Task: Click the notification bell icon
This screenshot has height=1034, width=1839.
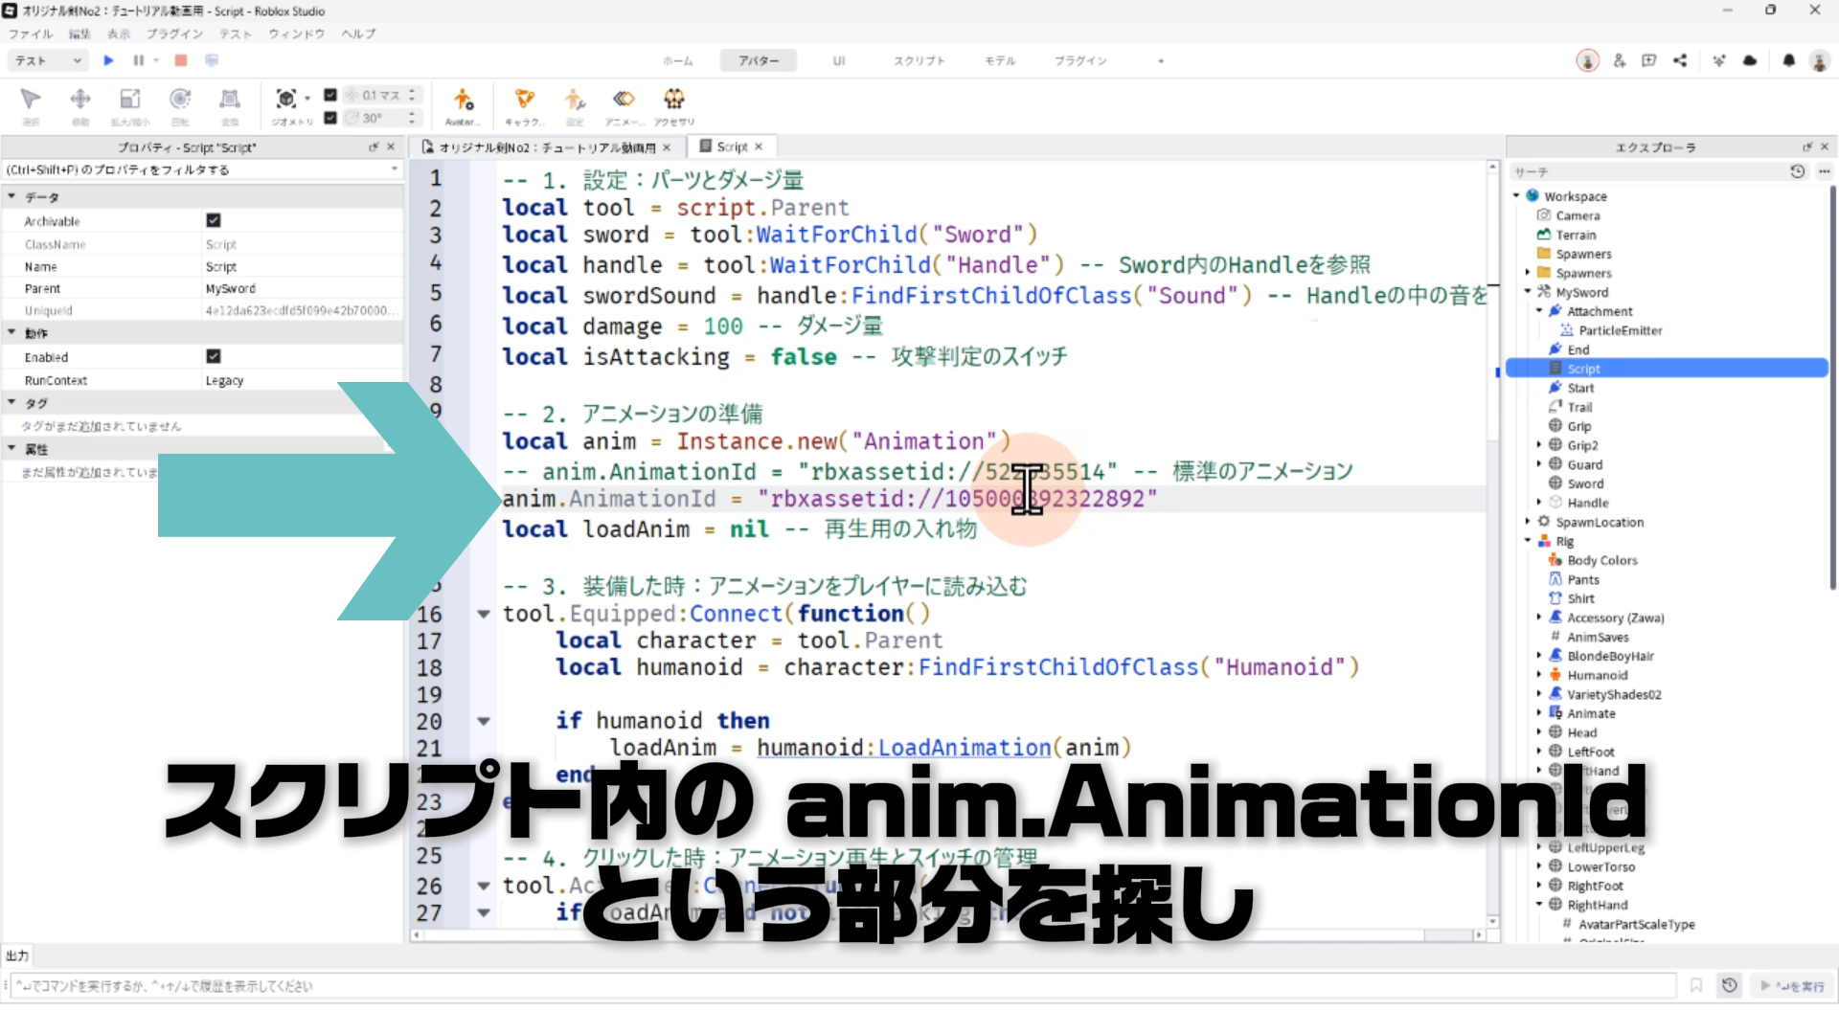Action: tap(1788, 60)
